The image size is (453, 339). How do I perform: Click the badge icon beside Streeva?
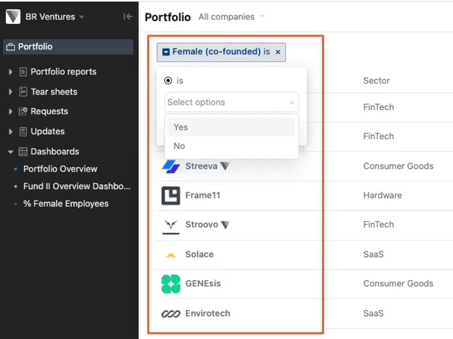225,166
